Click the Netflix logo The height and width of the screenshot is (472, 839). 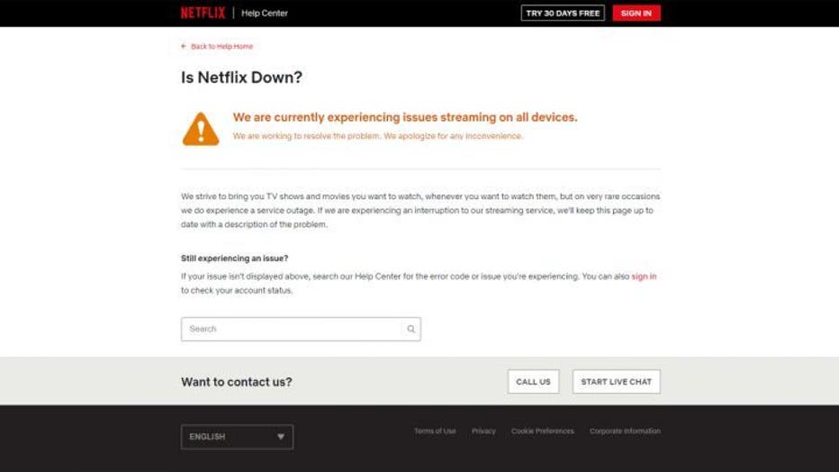(203, 13)
